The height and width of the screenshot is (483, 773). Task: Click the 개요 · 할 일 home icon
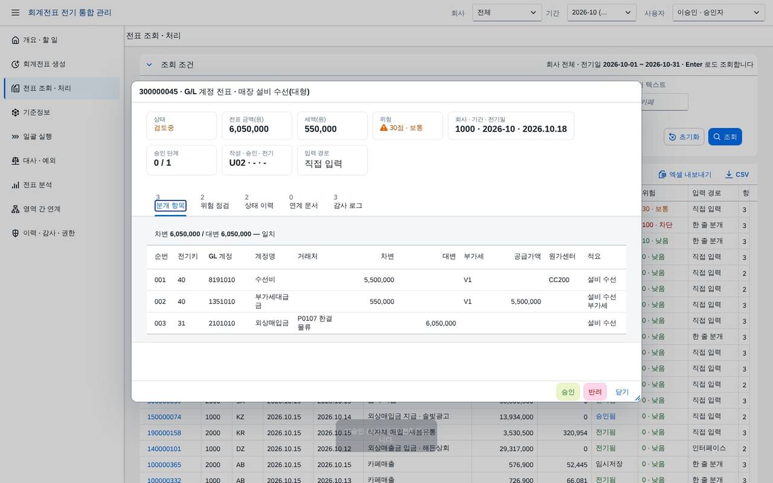pyautogui.click(x=16, y=40)
